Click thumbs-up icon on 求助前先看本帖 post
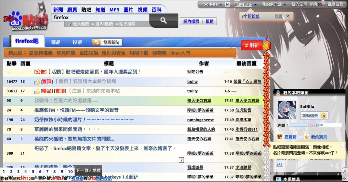This screenshot has height=182, width=348. click(37, 91)
